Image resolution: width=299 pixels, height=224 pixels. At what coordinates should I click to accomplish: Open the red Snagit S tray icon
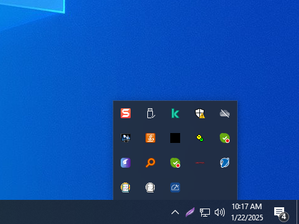pyautogui.click(x=126, y=113)
